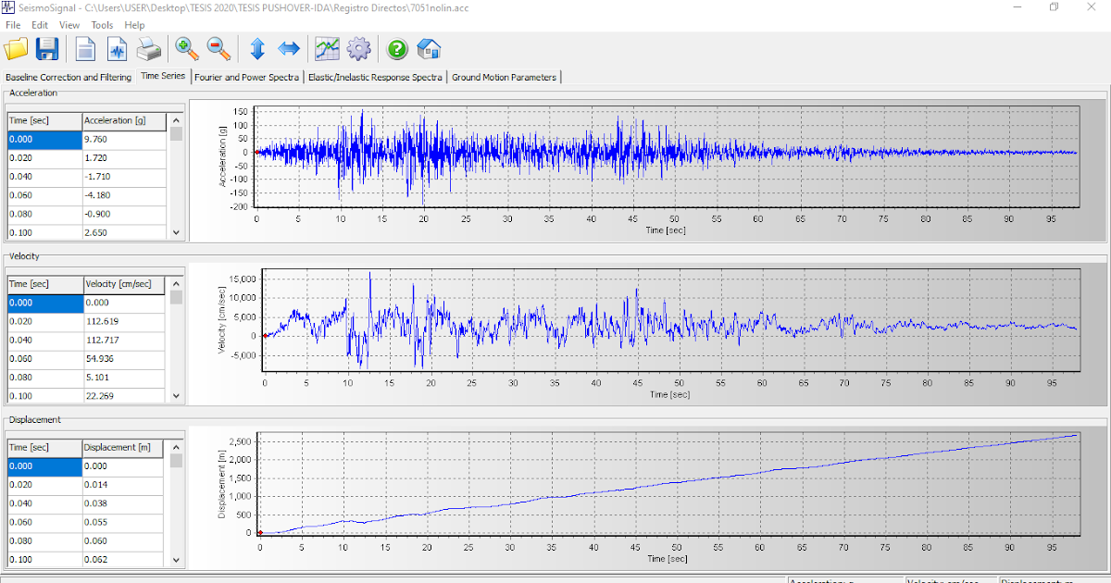Print the current time series plots

click(x=149, y=48)
